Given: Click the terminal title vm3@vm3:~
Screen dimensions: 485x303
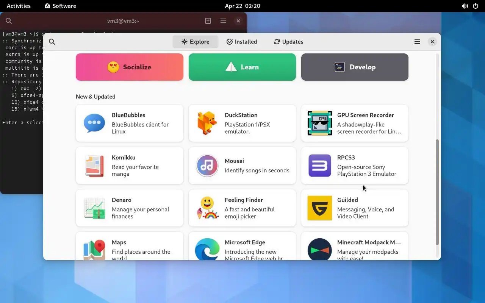Looking at the screenshot, I should click(124, 21).
